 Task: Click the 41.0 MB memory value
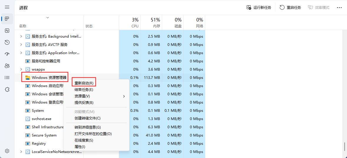click(153, 135)
